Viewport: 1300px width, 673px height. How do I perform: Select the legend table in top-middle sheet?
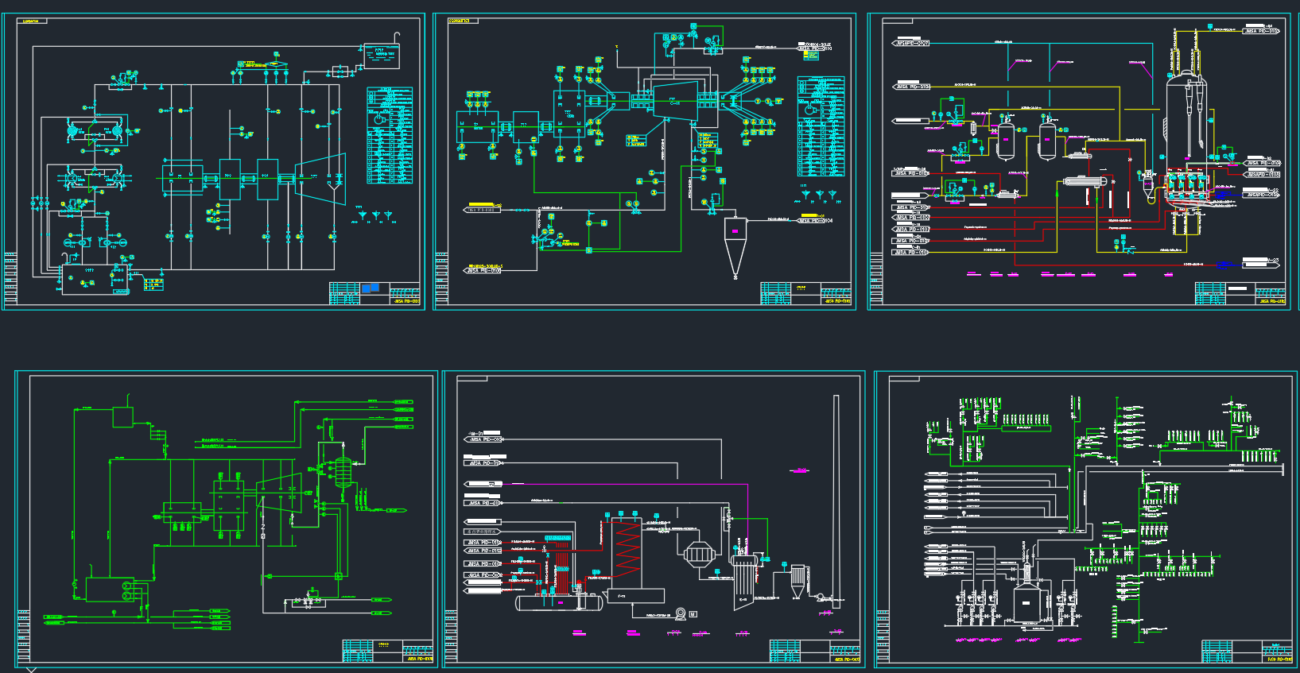click(x=821, y=126)
